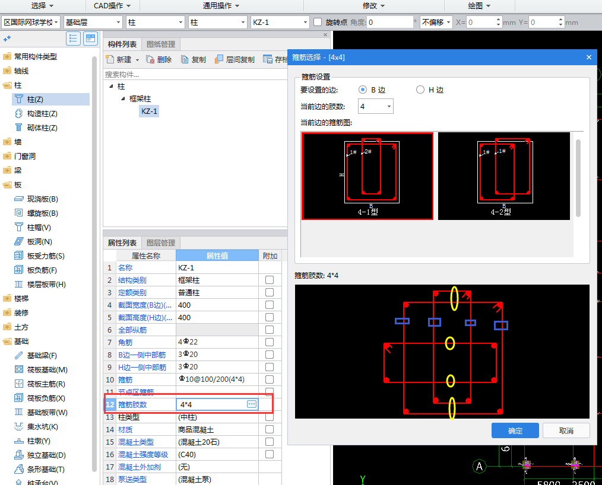
Task: Open the project name dropdown 区国际网球学校
Action: pyautogui.click(x=31, y=23)
